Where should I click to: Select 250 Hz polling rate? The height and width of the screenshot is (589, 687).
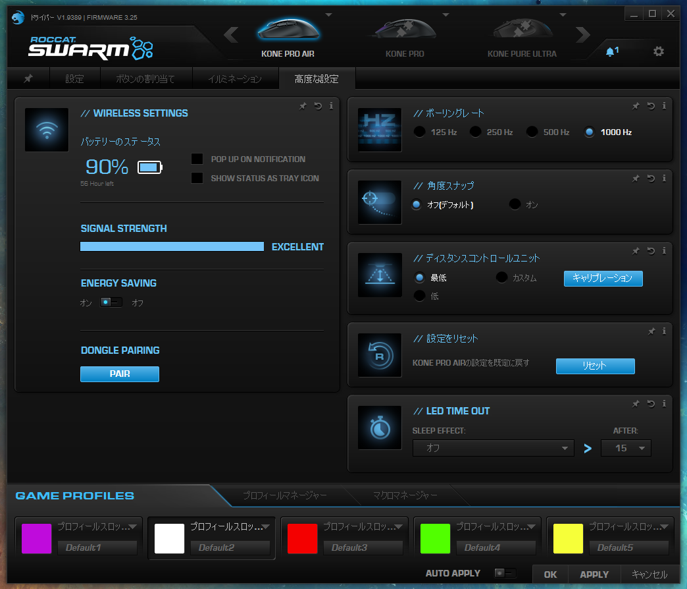[475, 132]
